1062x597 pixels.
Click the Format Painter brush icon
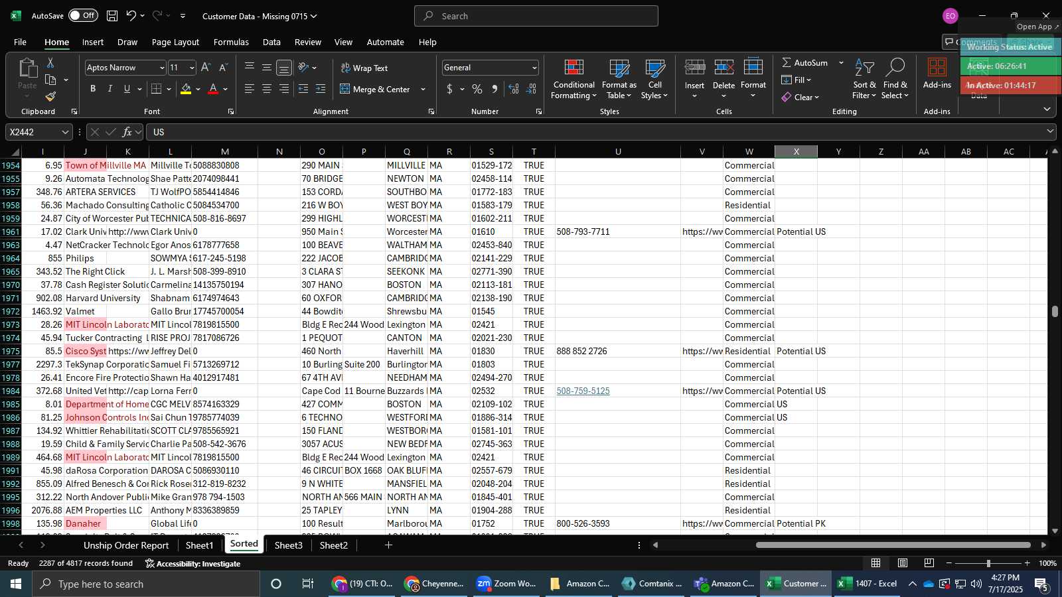[x=50, y=97]
